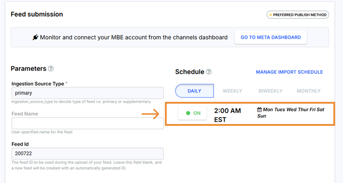Click the Ingestion Source Type field
This screenshot has height=183, width=343.
[x=87, y=93]
